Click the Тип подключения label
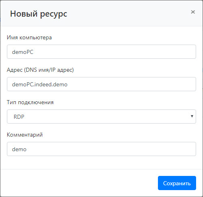 (30, 103)
